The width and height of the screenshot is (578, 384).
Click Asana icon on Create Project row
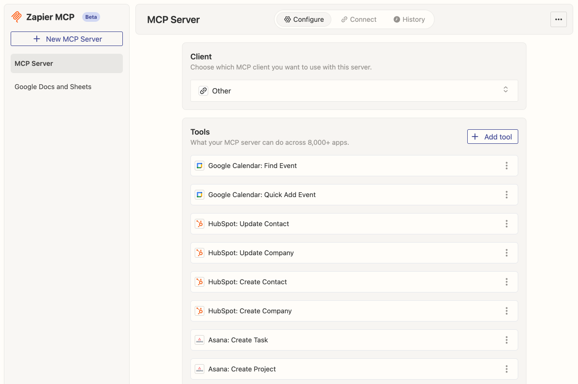tap(199, 369)
